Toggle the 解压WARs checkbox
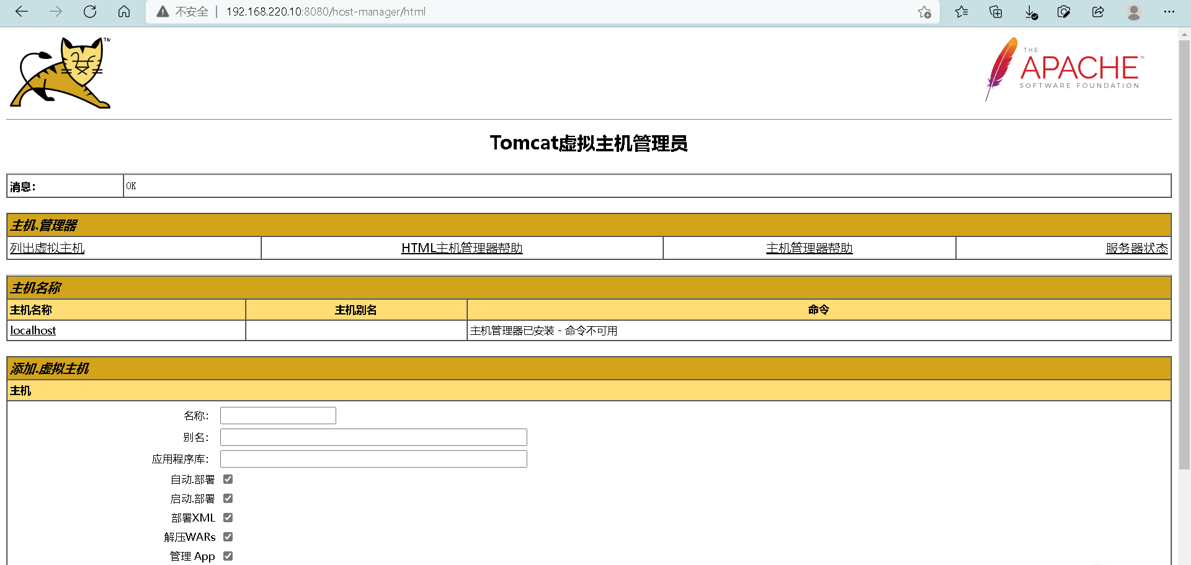The image size is (1191, 565). pos(228,536)
